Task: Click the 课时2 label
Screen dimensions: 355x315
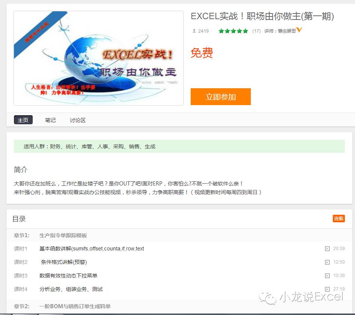Action: point(21,262)
